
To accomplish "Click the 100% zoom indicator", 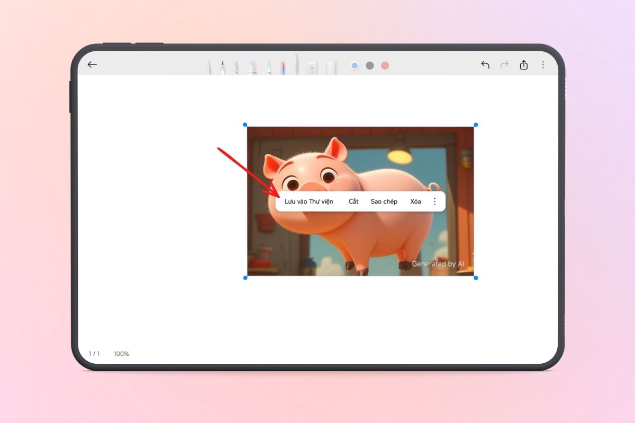I will tap(121, 354).
